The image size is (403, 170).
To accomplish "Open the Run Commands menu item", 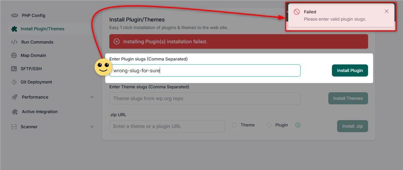I will click(x=37, y=42).
